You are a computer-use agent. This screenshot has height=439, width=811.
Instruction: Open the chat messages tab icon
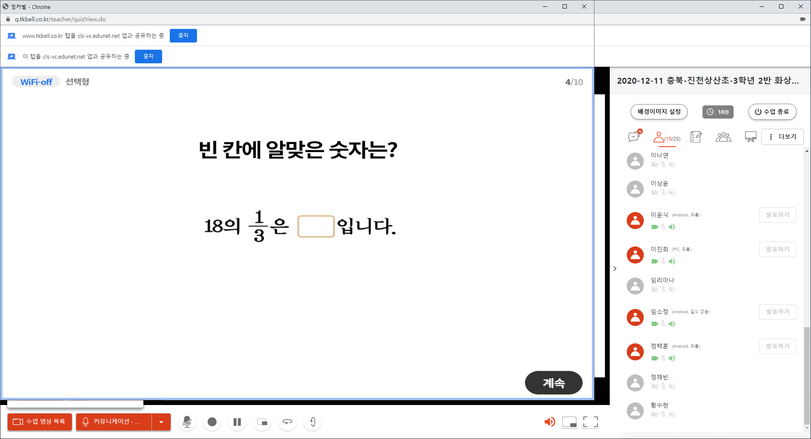(634, 136)
